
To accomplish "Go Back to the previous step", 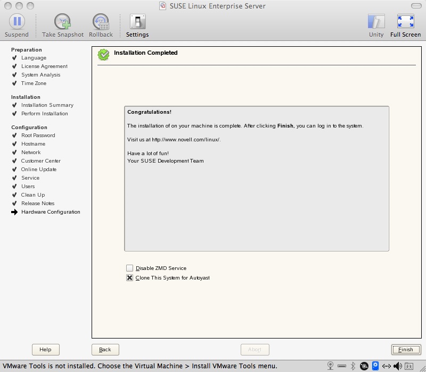I will [105, 350].
